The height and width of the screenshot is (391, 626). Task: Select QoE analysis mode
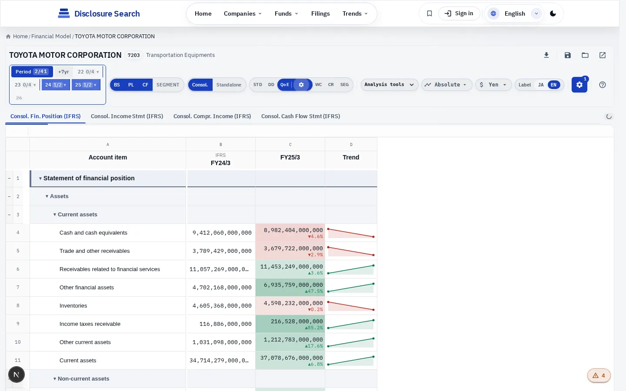pos(285,85)
